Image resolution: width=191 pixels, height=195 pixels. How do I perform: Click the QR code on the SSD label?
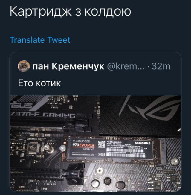[101, 144]
